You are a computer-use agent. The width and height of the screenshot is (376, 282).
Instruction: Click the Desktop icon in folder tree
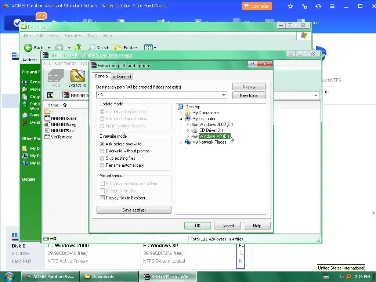pos(180,107)
